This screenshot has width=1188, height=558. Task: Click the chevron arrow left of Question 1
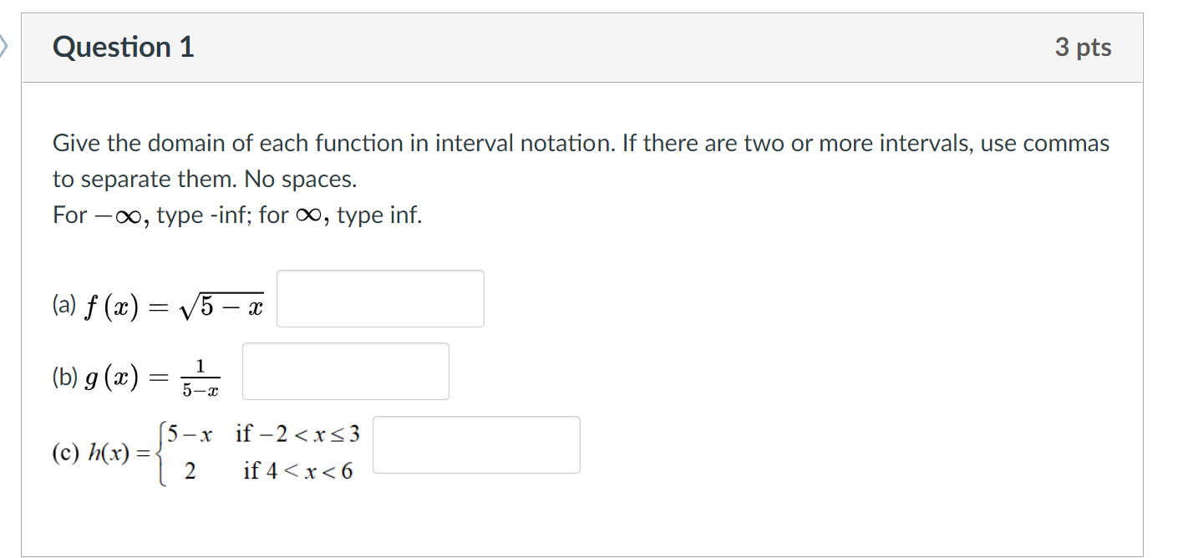coord(4,47)
